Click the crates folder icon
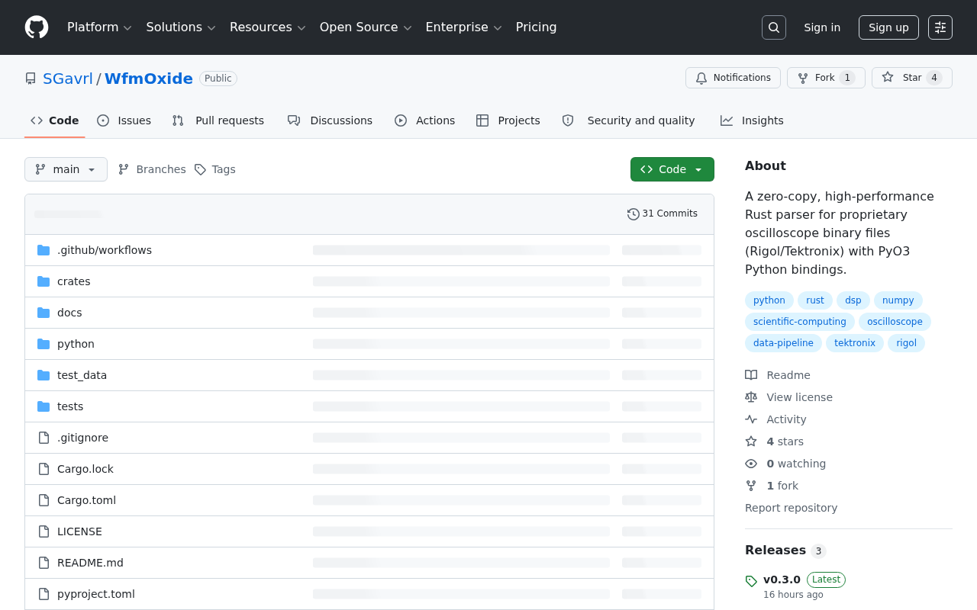 (x=44, y=281)
